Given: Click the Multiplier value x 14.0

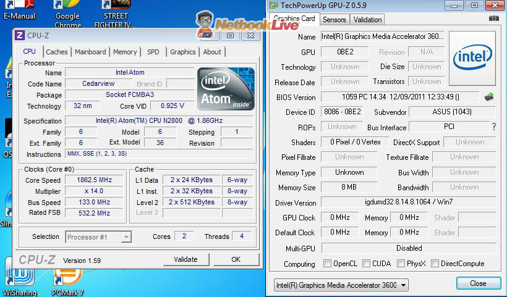Looking at the screenshot, I should pyautogui.click(x=94, y=191).
